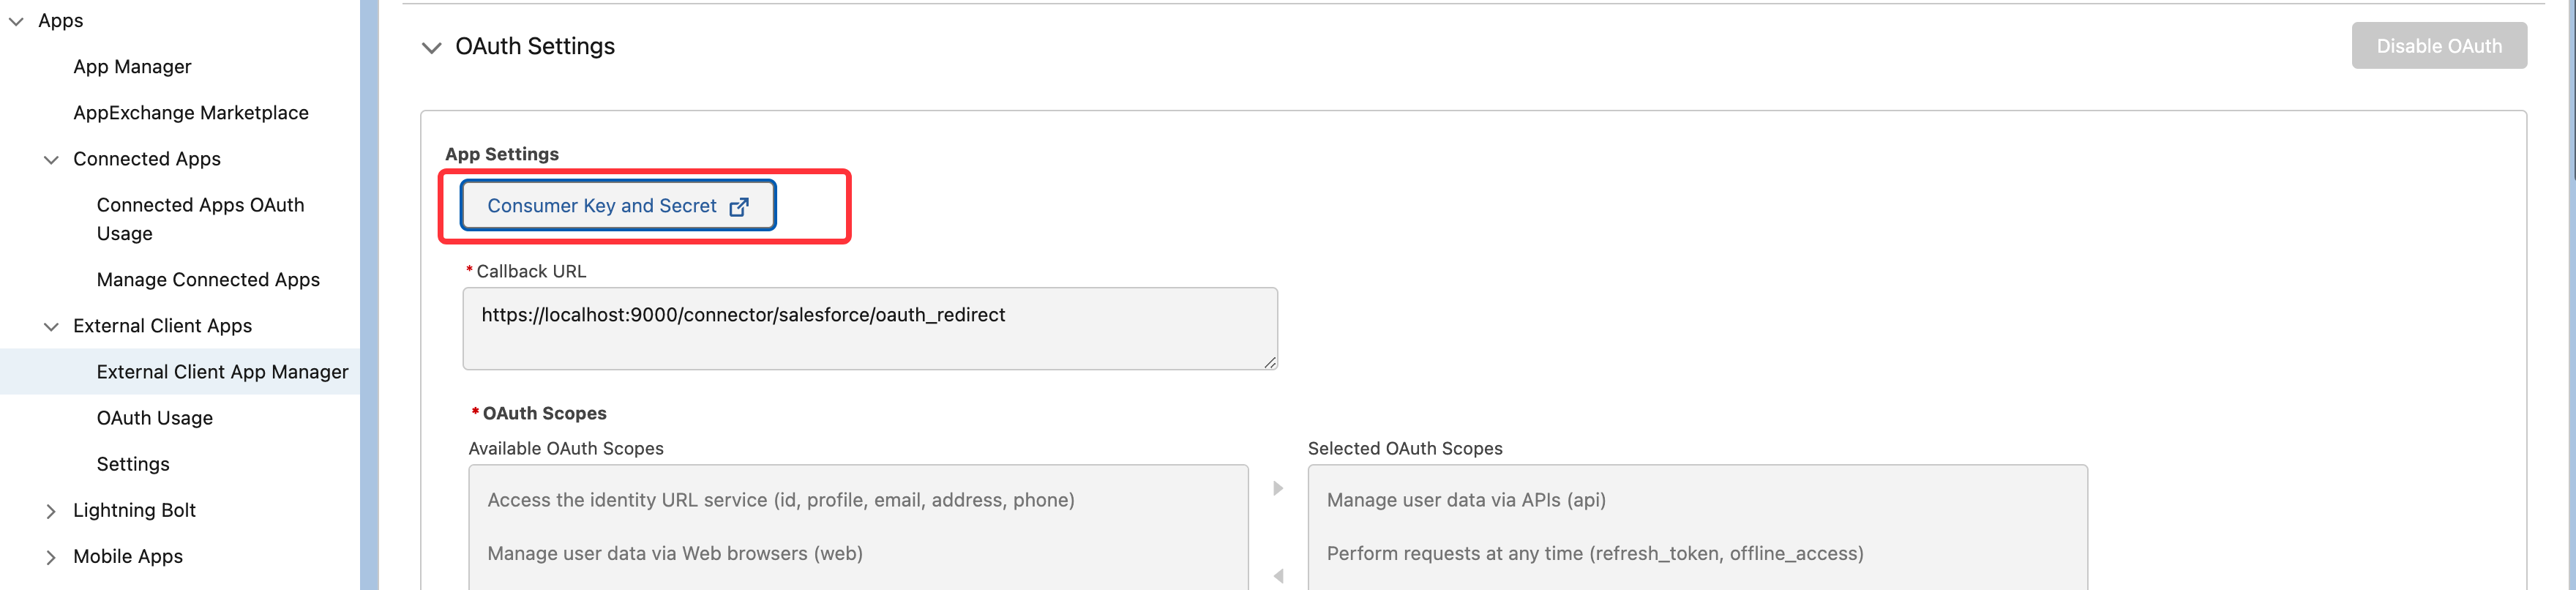Click into the Callback URL field
This screenshot has width=2576, height=590.
[869, 329]
